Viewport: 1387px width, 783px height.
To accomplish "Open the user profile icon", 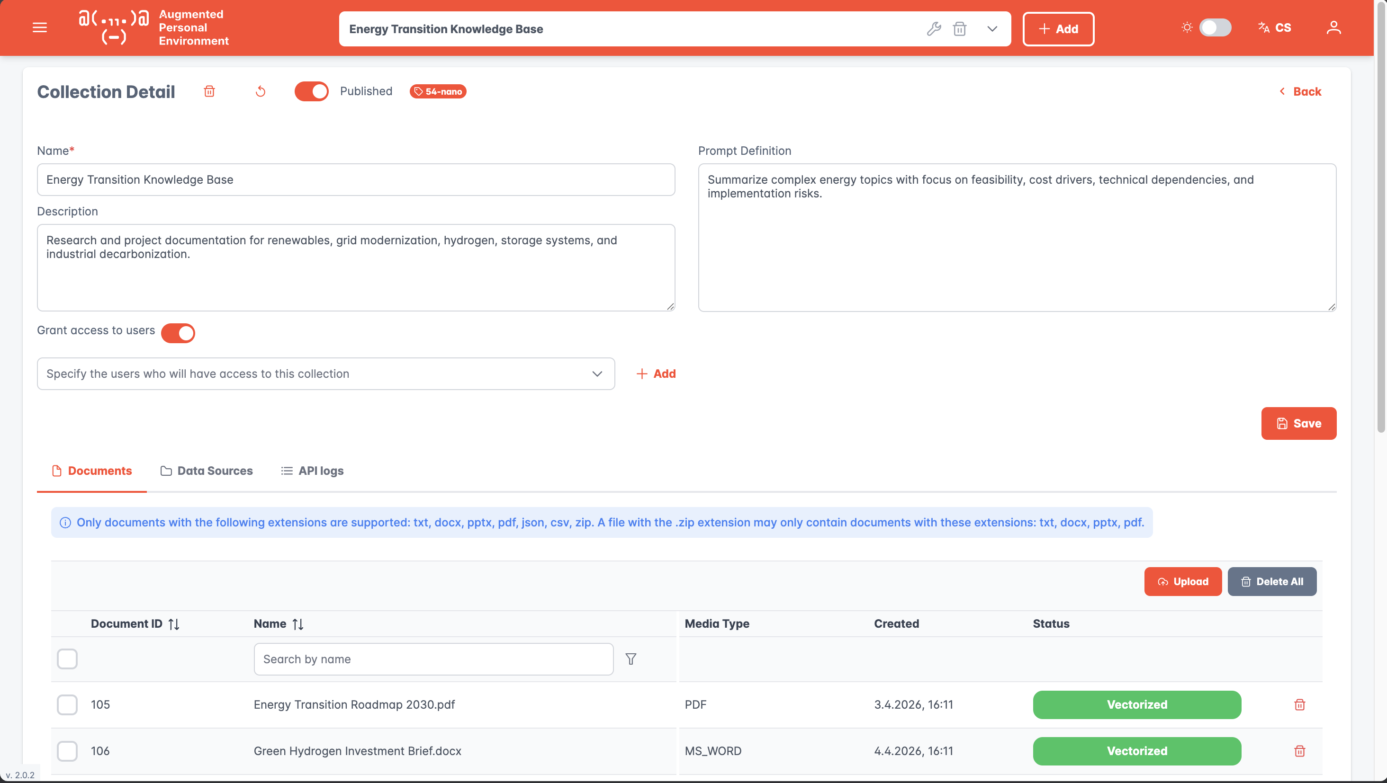I will pos(1333,27).
